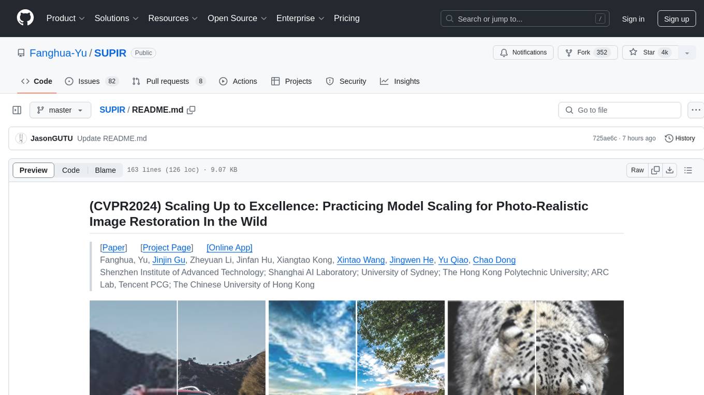Click the Notifications bell button
This screenshot has height=395, width=704.
[x=523, y=53]
